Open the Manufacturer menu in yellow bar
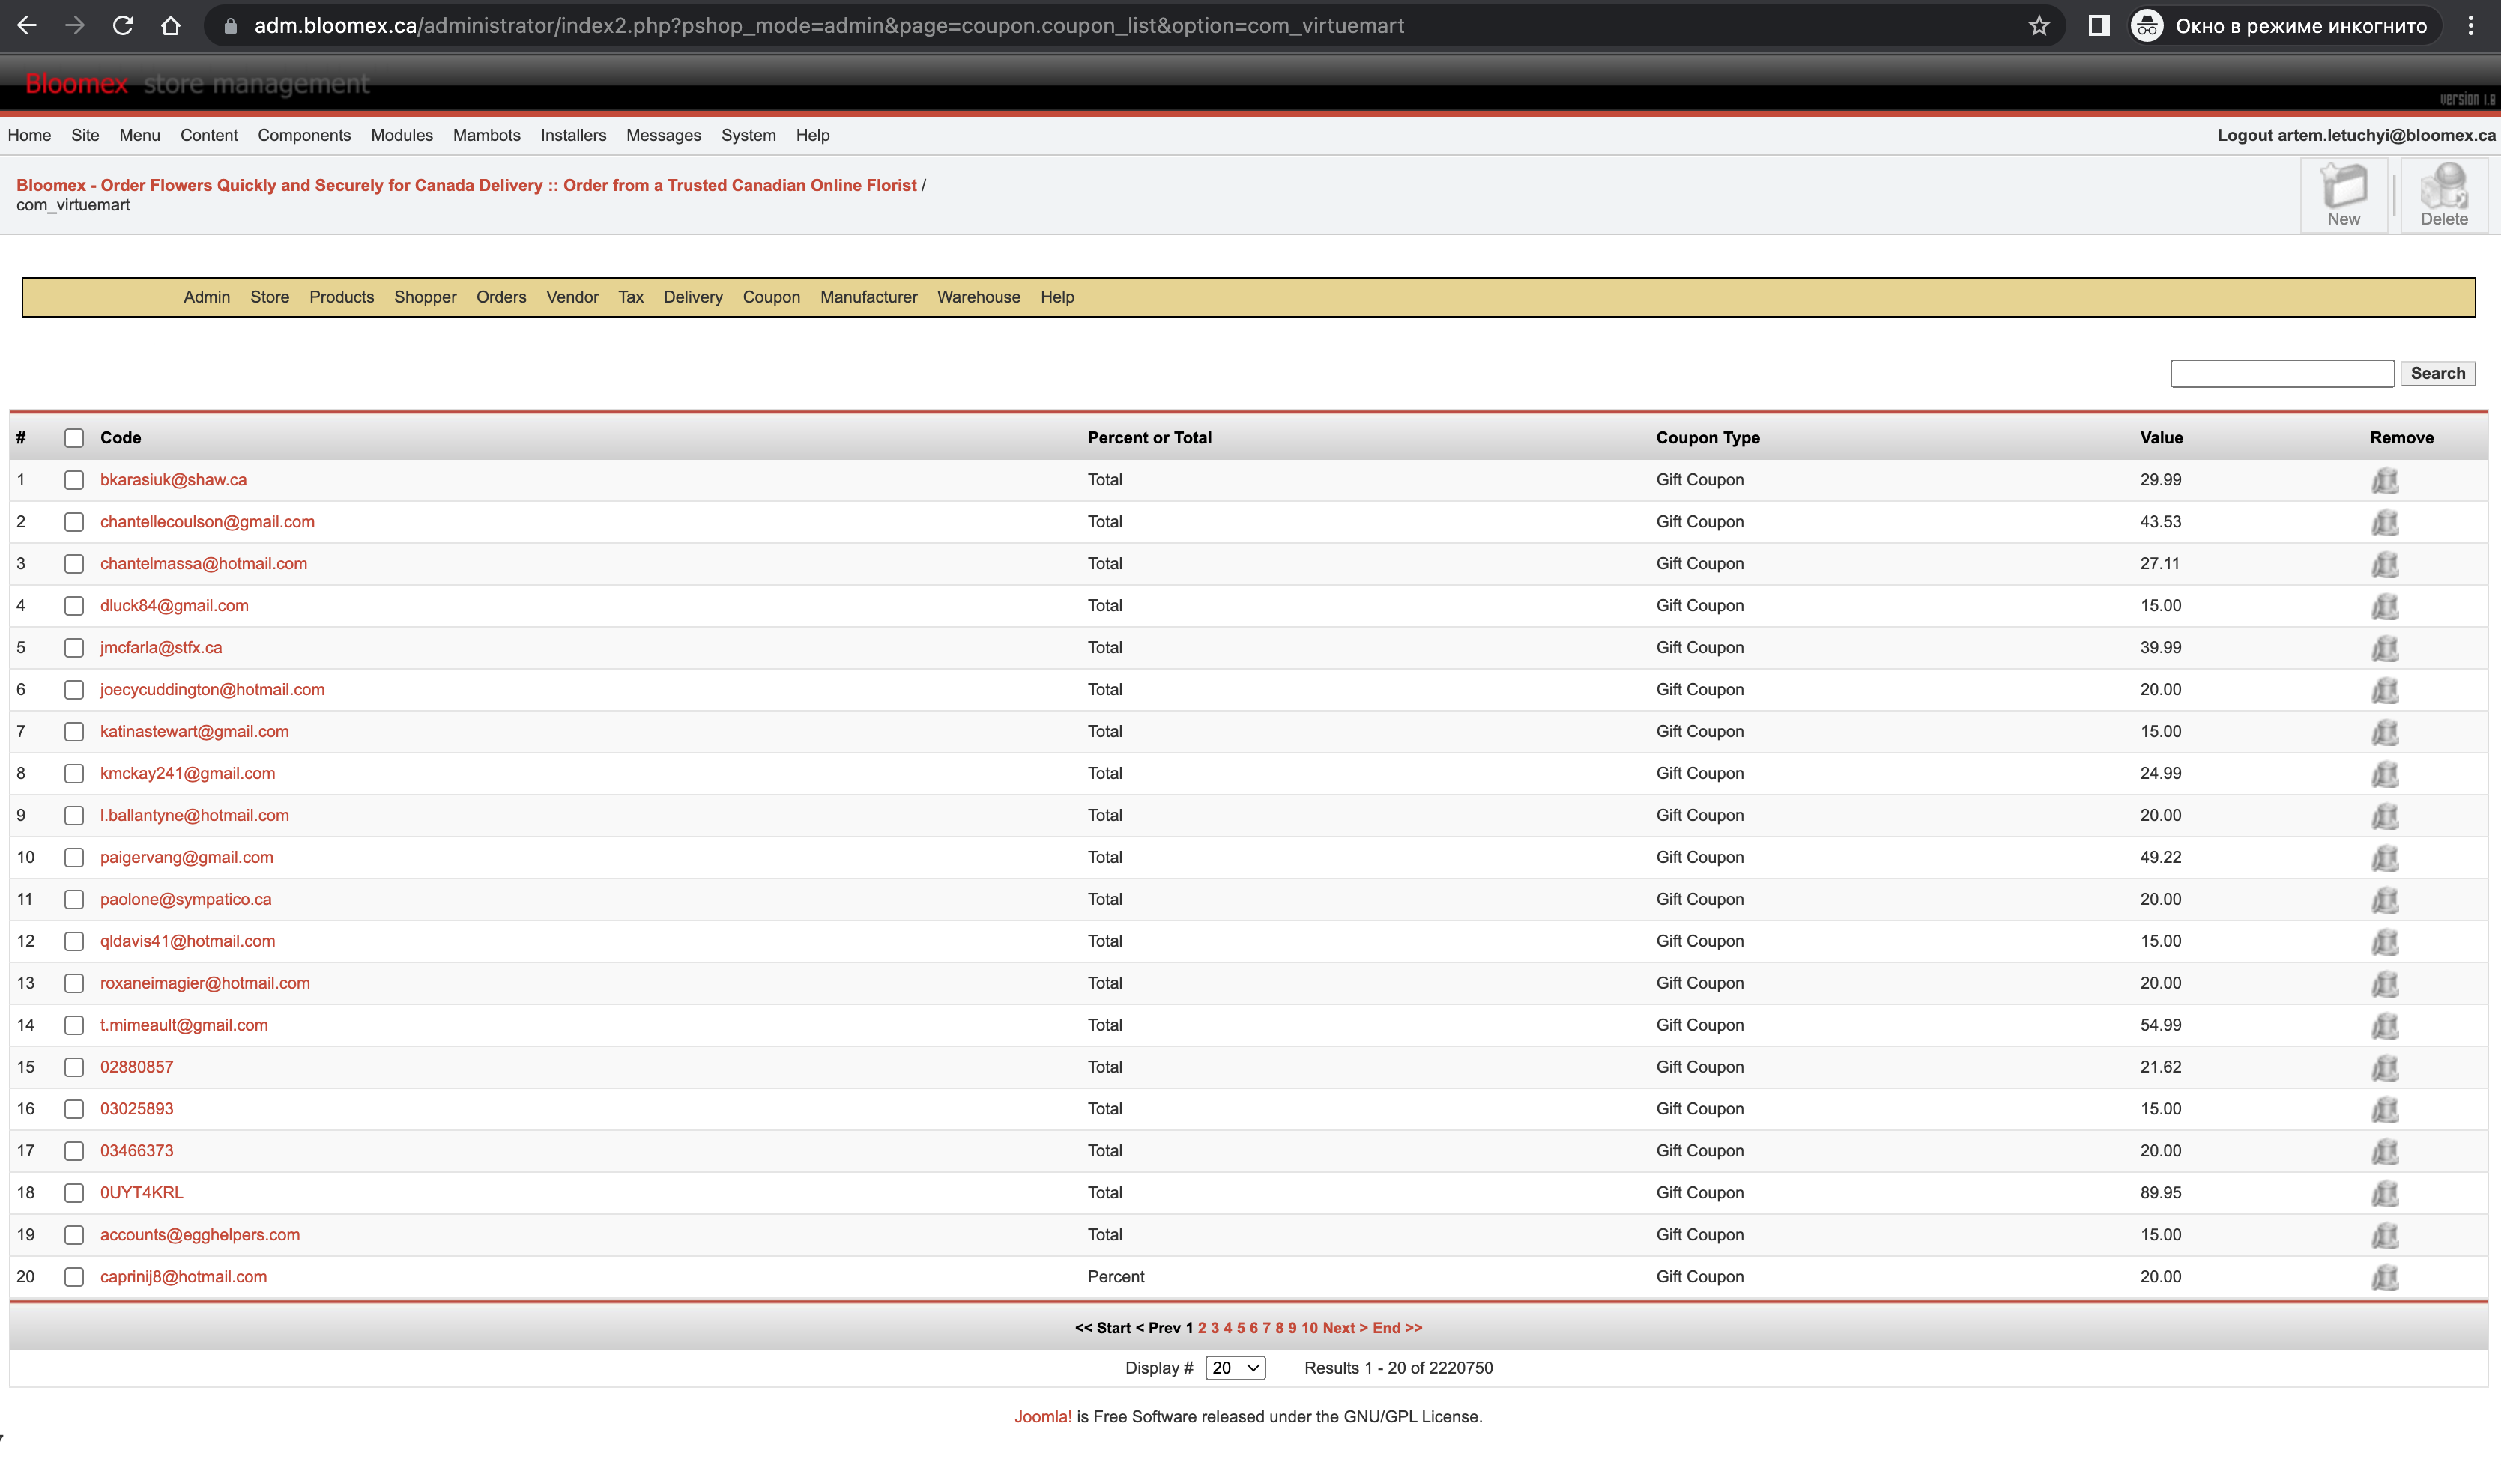The width and height of the screenshot is (2501, 1465). 868,297
